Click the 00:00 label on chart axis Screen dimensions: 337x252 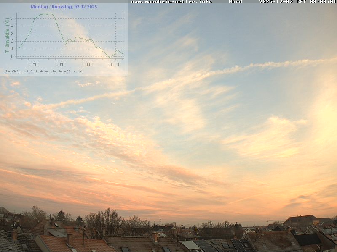88,64
